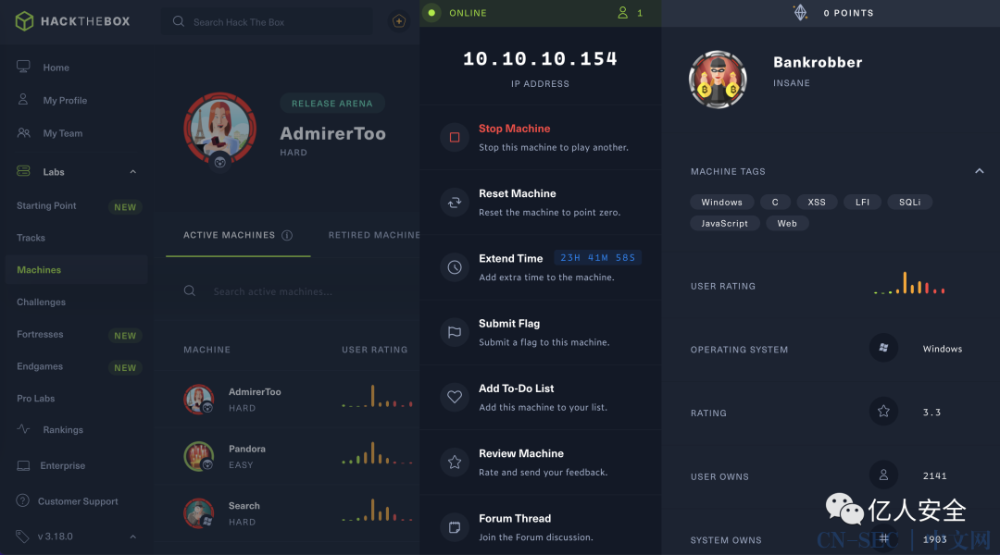The height and width of the screenshot is (555, 1000).
Task: Click the red Stop Machine square icon
Action: point(455,137)
